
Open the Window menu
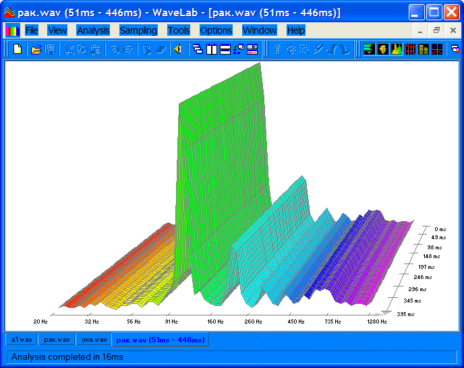[x=260, y=30]
